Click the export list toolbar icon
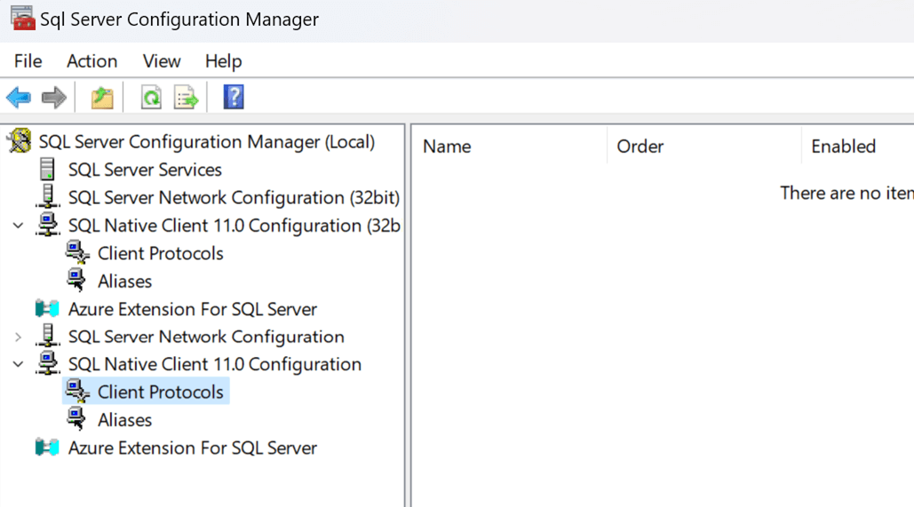Viewport: 914px width, 507px height. (x=186, y=98)
